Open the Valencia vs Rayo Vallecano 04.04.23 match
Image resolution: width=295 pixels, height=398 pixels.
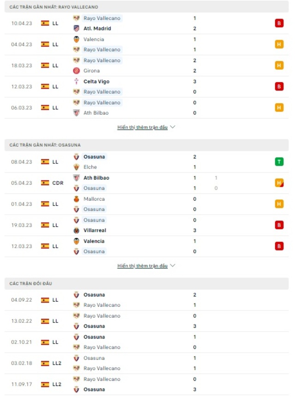(x=147, y=44)
